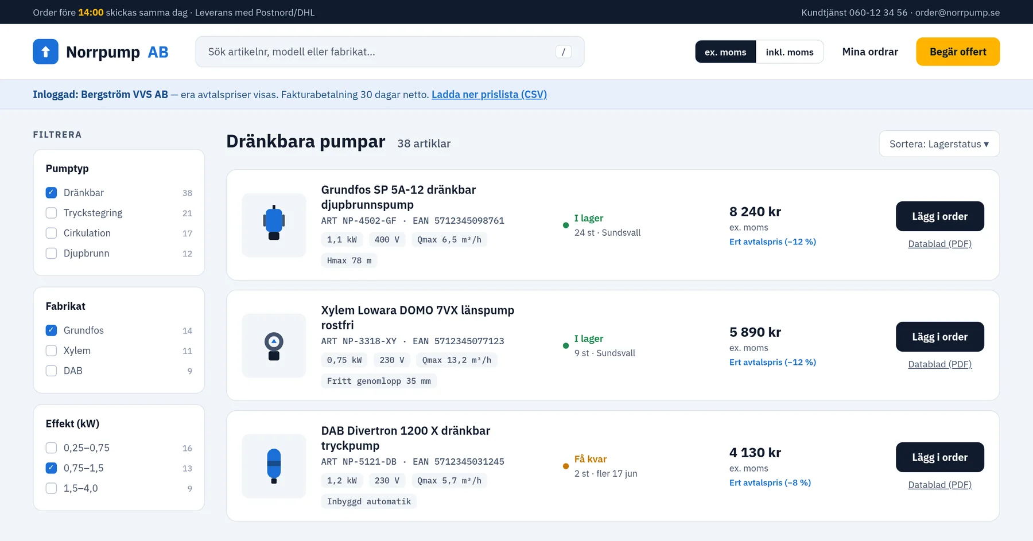Switch prices to inkl. moms
Image resolution: width=1033 pixels, height=541 pixels.
coord(790,52)
